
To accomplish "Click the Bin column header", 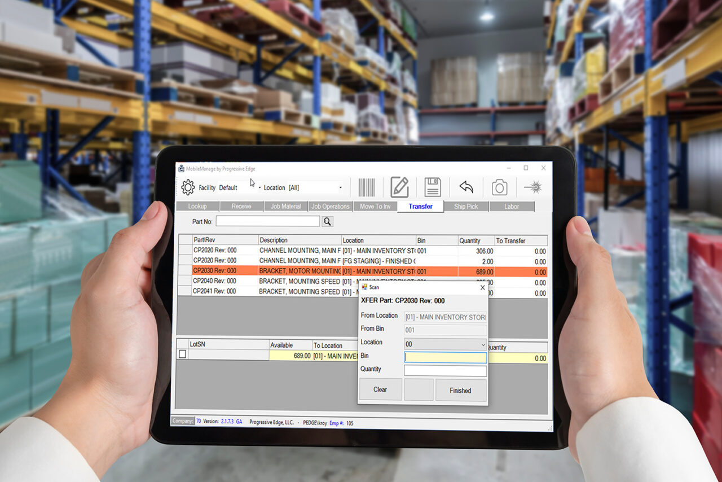I will tap(437, 240).
